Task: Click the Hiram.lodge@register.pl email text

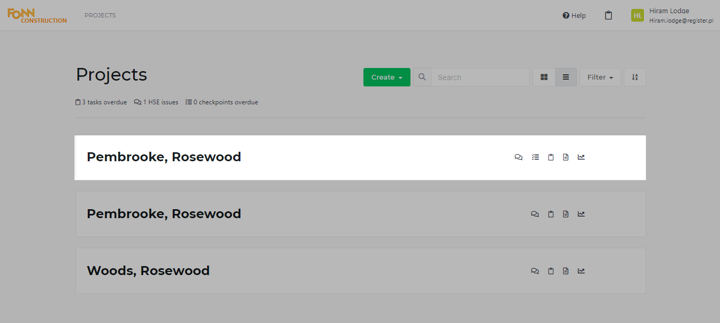Action: point(681,21)
